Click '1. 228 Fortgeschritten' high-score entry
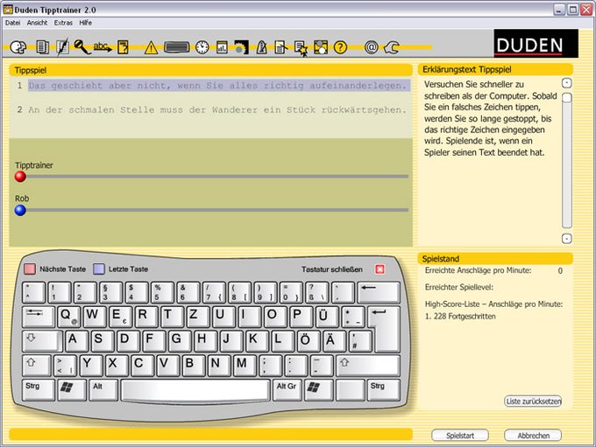The height and width of the screenshot is (447, 596). click(460, 316)
